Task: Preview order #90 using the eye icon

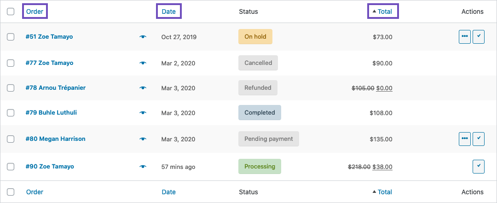Action: tap(143, 166)
